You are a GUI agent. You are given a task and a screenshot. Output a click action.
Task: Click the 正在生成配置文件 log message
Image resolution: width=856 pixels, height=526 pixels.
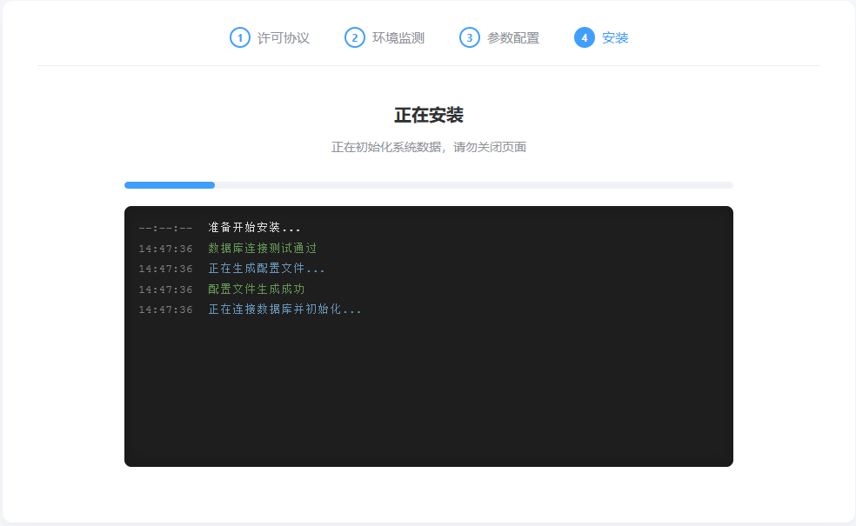(x=266, y=269)
